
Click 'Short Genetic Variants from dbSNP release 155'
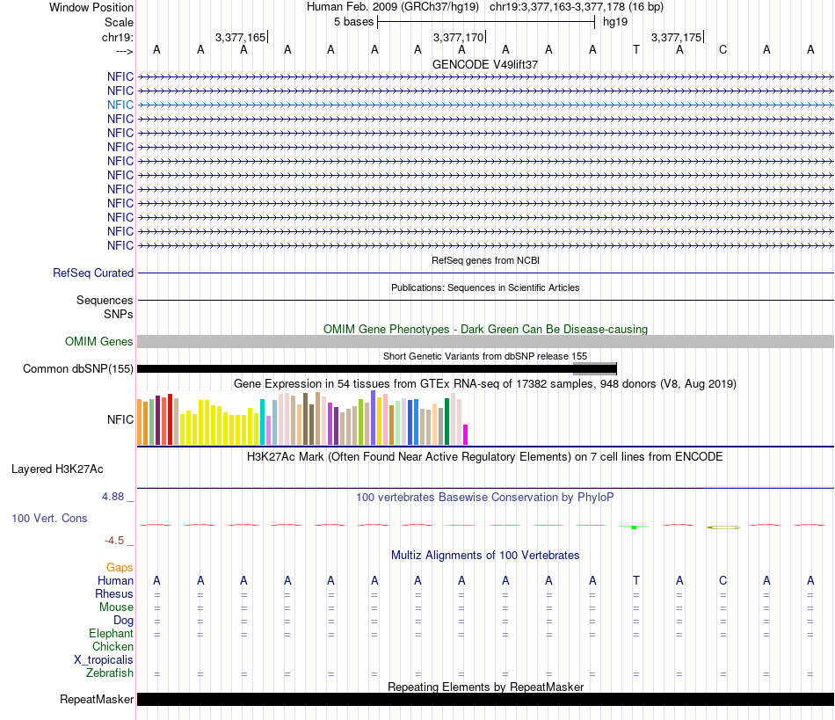(485, 356)
